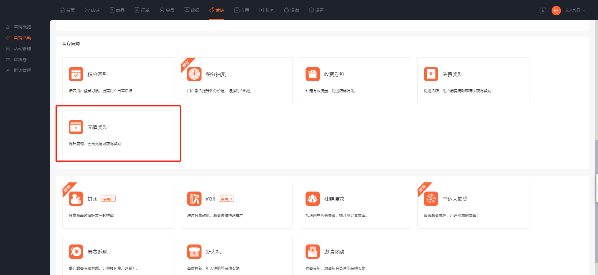Open the 收费券包 card title
Screen dimensions: 598x275
point(334,74)
